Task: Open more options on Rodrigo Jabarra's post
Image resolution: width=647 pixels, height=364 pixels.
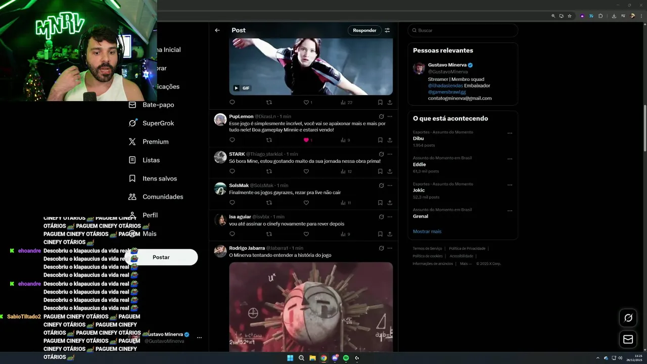Action: (x=390, y=248)
